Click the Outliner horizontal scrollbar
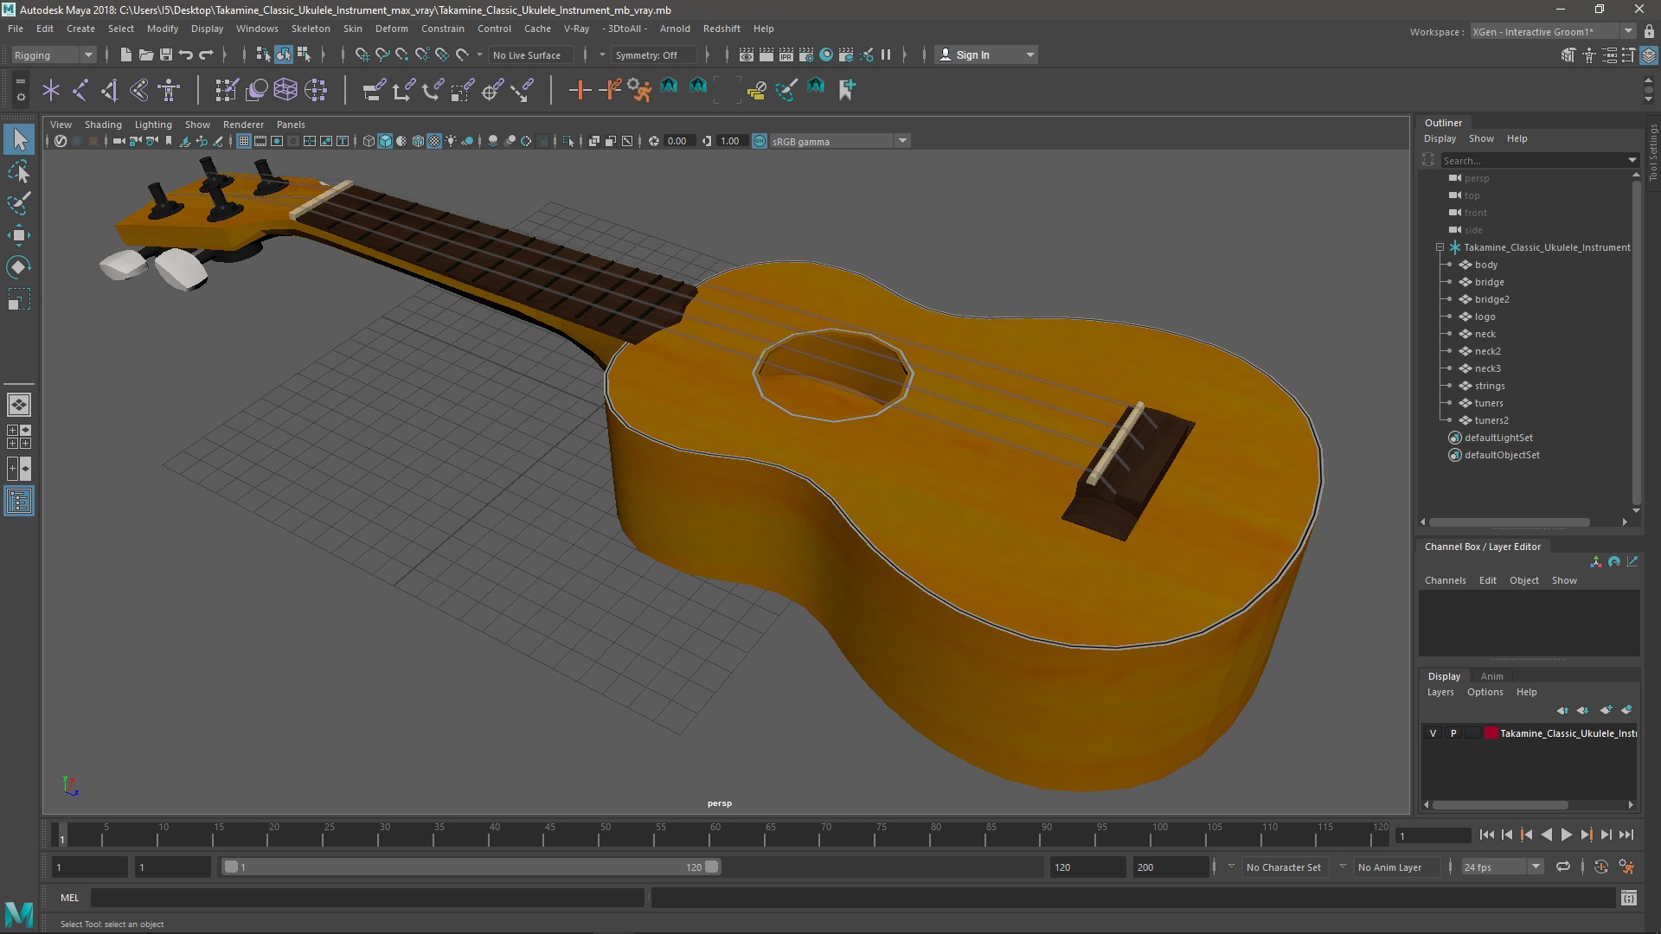 1509,522
